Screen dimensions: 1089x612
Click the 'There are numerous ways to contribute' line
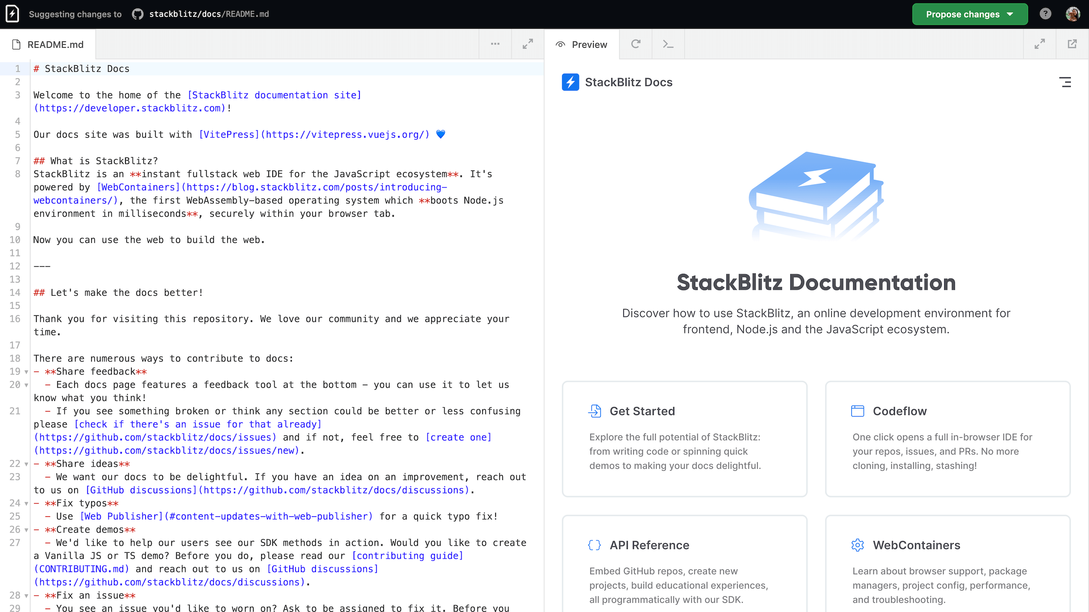click(163, 359)
